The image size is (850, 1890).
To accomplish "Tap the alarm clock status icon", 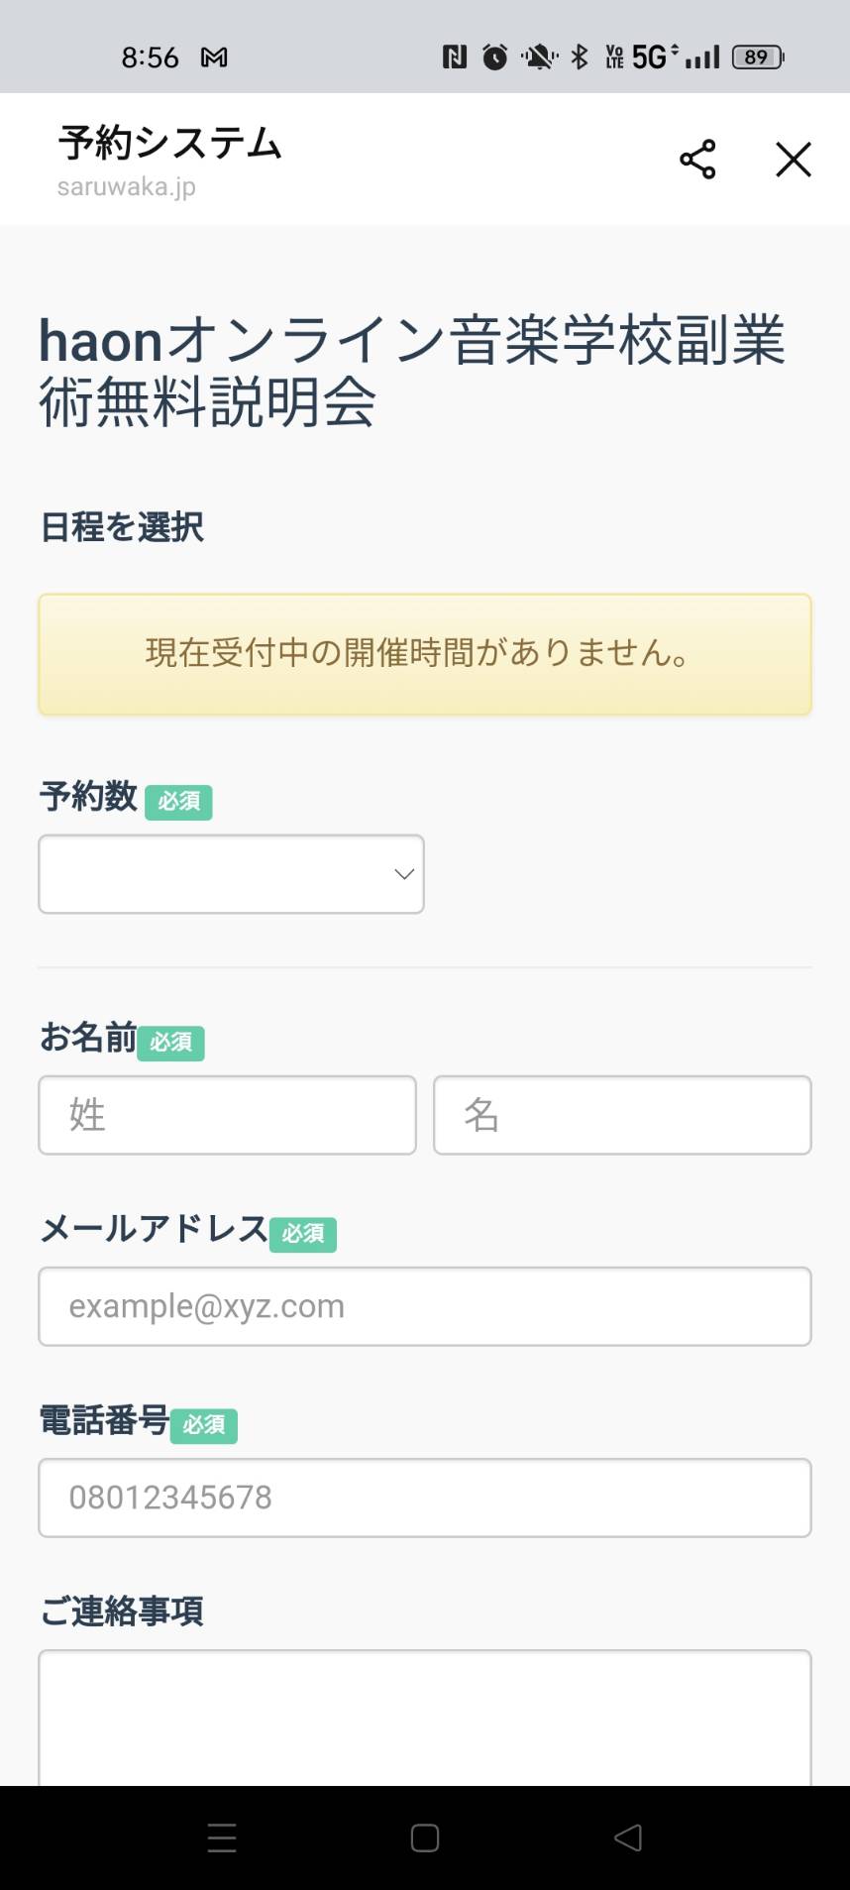I will click(x=494, y=57).
